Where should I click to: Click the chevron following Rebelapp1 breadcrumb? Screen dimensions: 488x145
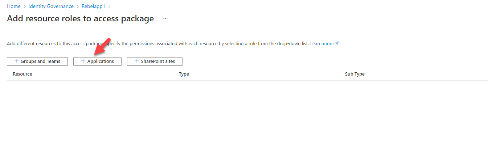(x=109, y=7)
